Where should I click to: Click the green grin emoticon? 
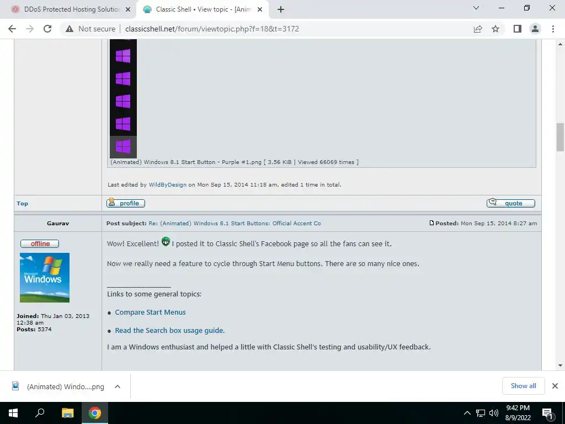[166, 242]
